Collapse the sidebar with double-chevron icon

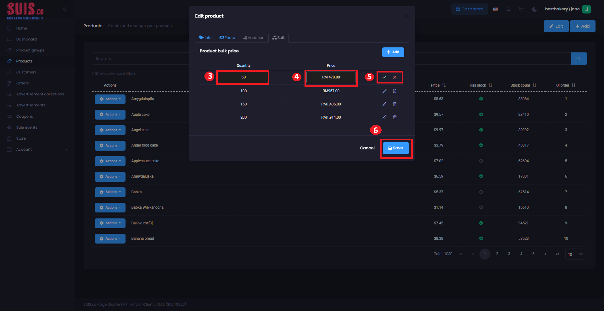tap(65, 9)
